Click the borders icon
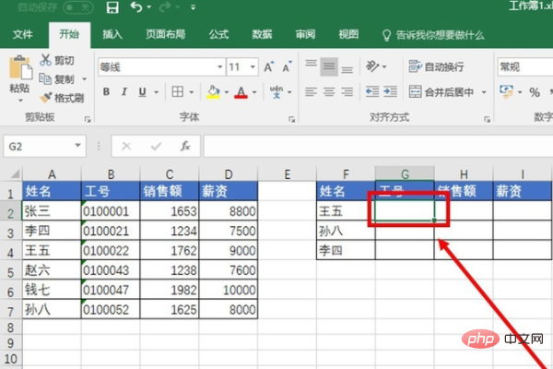This screenshot has height=369, width=553. pos(177,92)
